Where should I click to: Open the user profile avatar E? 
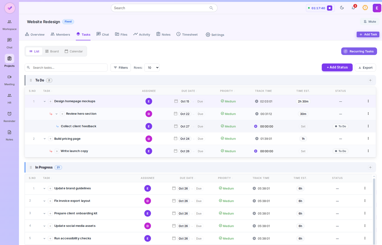[x=377, y=8]
